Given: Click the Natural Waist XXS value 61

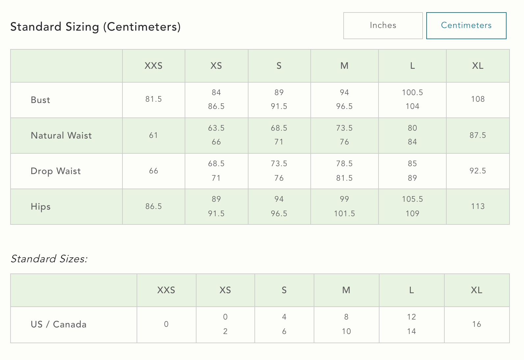Looking at the screenshot, I should [153, 136].
